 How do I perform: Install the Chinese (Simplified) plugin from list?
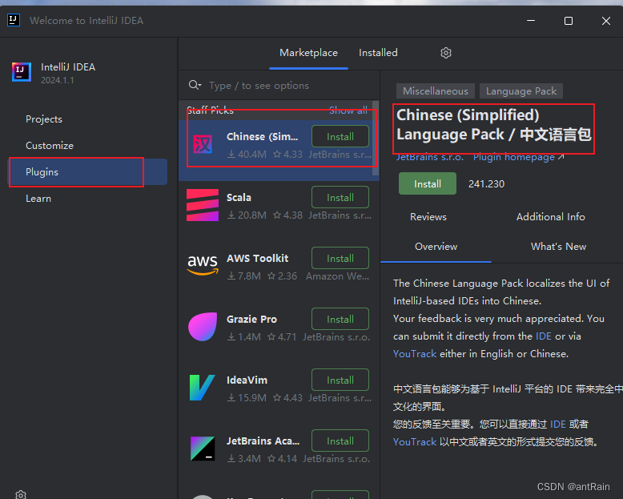(340, 137)
